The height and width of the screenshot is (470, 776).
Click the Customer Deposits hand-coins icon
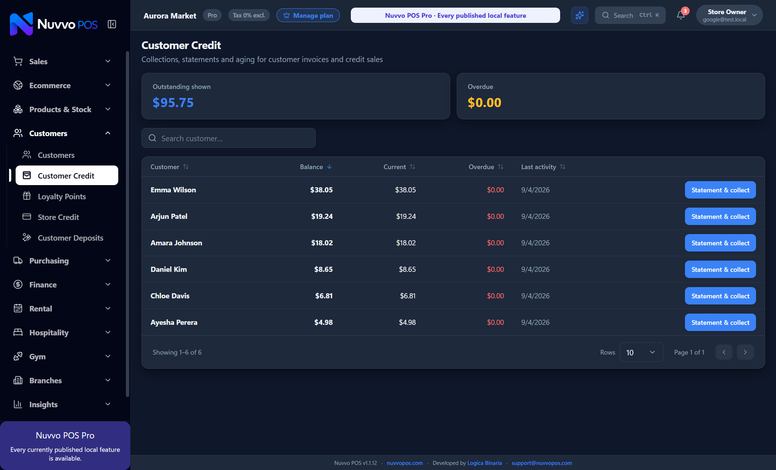(27, 238)
